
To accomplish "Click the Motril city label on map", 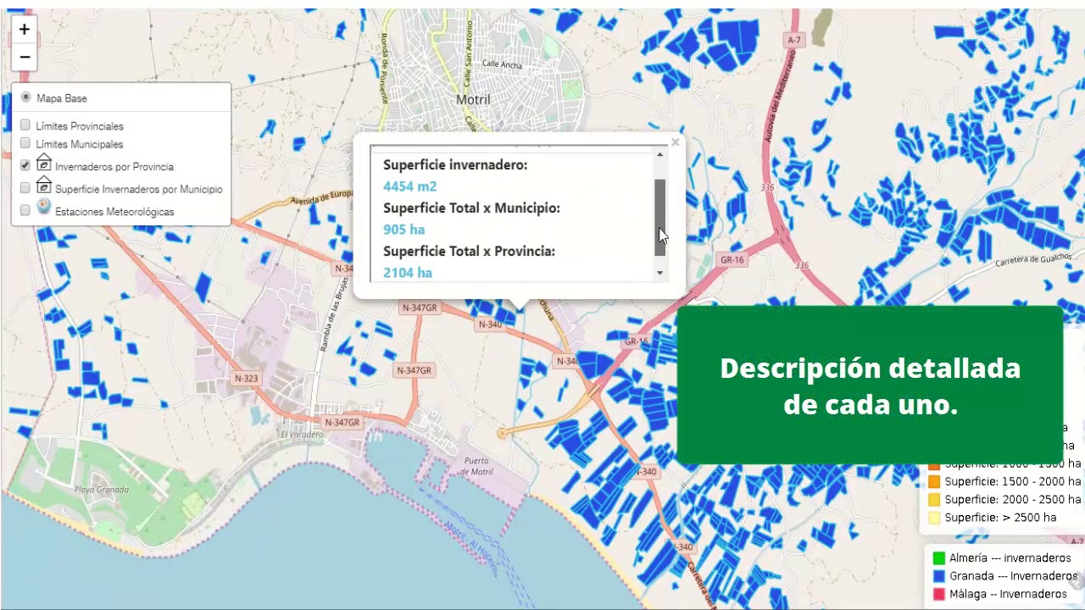I will (x=473, y=99).
